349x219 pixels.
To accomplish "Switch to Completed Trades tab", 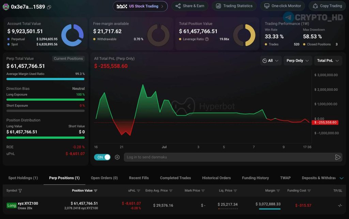I will (176, 178).
